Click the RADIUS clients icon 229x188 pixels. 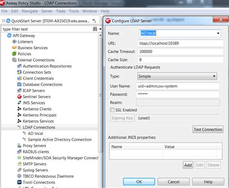19,152
